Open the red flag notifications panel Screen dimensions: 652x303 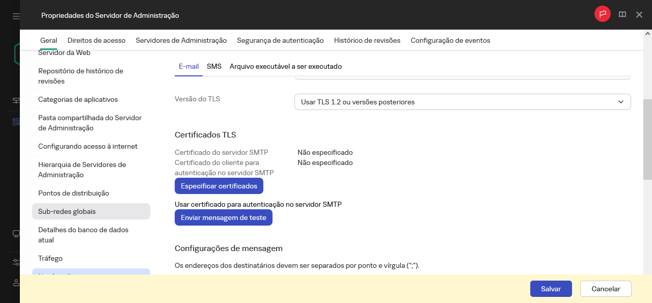click(x=602, y=14)
